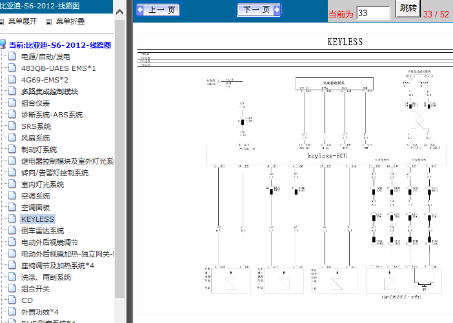
Task: Open 转向/告警灯控制系统 diagram
Action: click(55, 173)
